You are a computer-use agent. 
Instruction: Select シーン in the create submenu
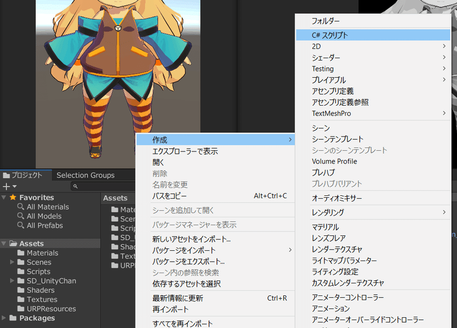(373, 128)
